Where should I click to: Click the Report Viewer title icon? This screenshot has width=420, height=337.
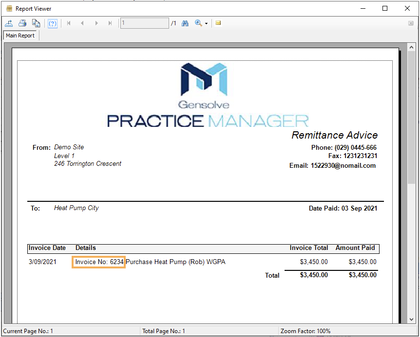(9, 9)
